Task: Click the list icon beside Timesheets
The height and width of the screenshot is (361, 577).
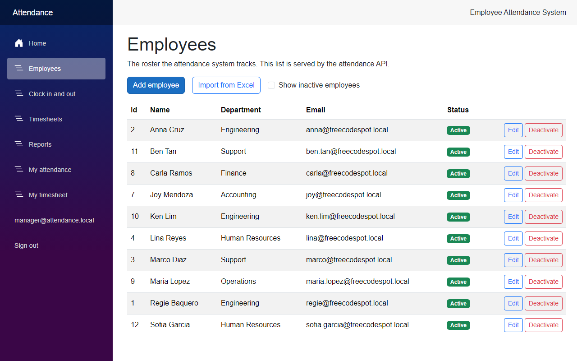Action: coord(19,119)
